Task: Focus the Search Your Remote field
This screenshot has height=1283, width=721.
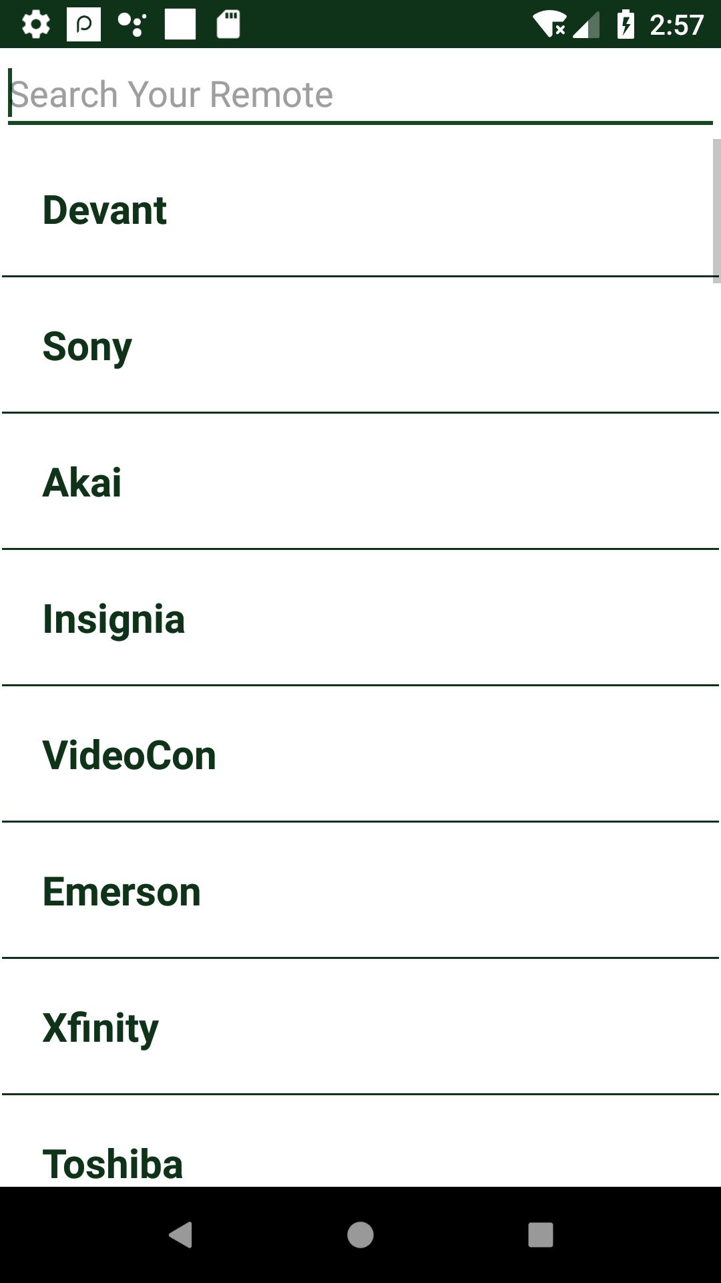Action: click(360, 94)
